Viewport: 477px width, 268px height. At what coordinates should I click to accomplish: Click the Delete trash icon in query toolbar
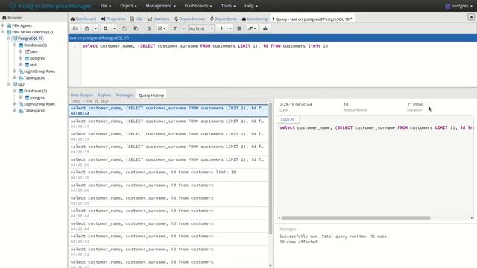(x=149, y=28)
